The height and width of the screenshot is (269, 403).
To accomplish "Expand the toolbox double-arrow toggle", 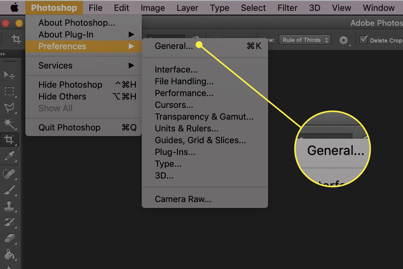I will (x=3, y=54).
